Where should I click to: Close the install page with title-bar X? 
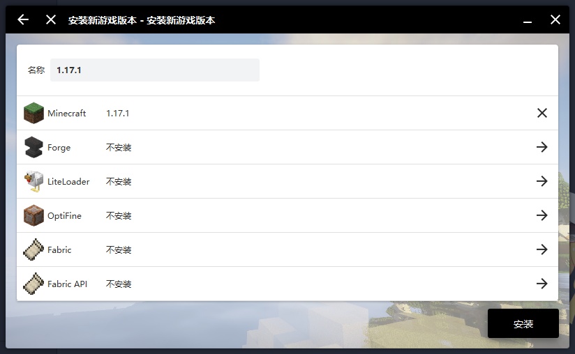click(50, 20)
